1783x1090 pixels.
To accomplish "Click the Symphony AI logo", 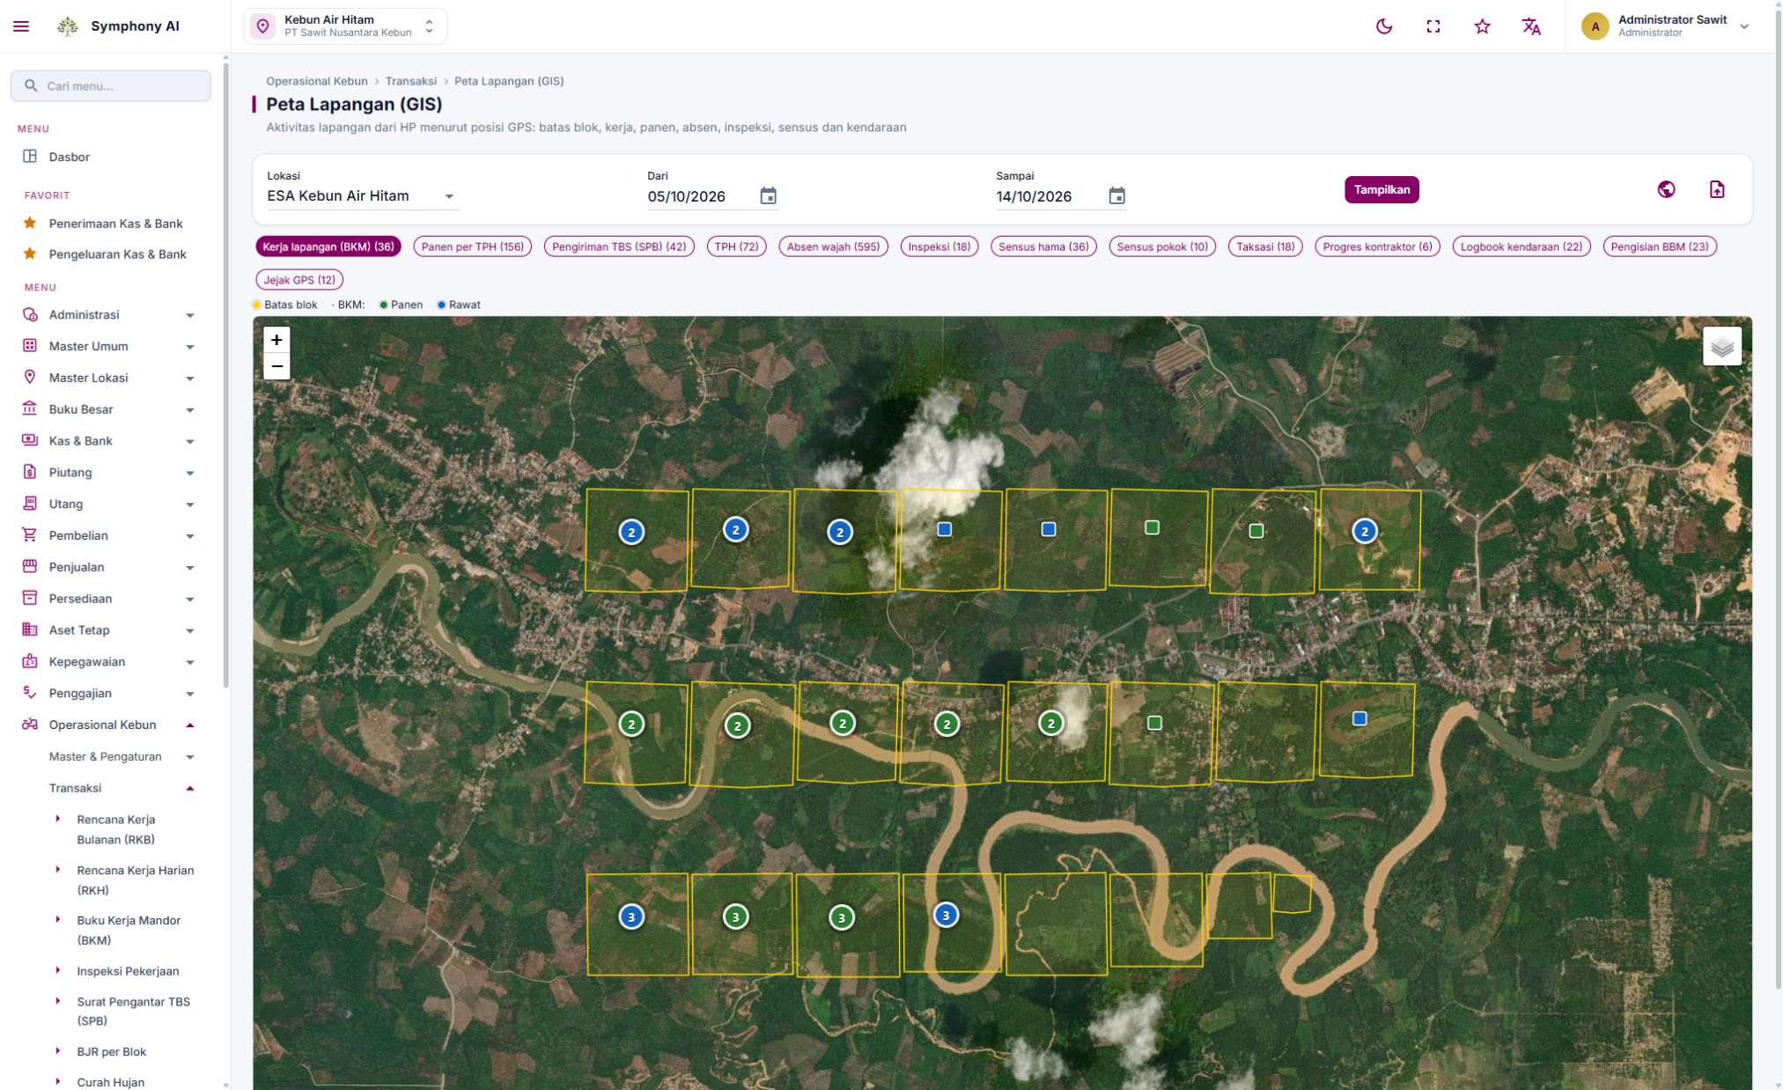I will pos(68,26).
